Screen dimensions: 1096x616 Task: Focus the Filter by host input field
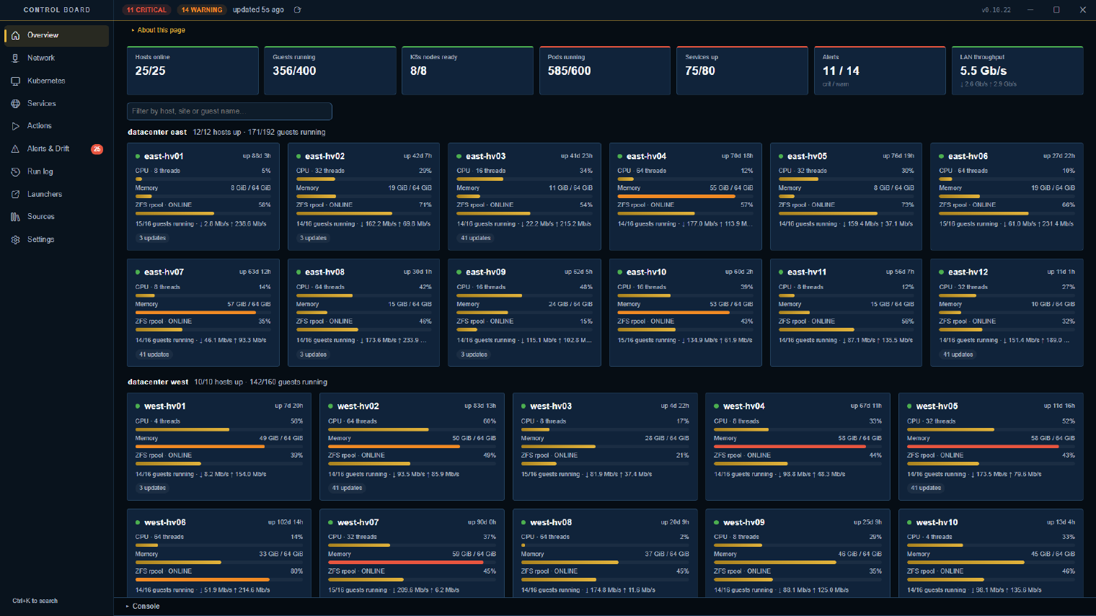[229, 111]
